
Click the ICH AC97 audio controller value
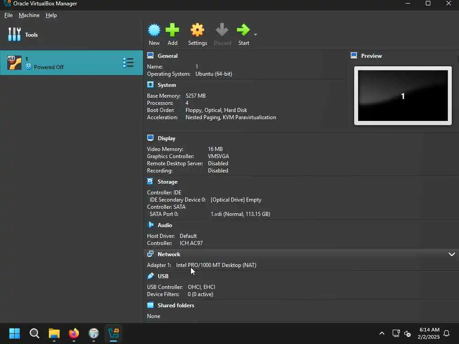click(x=191, y=243)
